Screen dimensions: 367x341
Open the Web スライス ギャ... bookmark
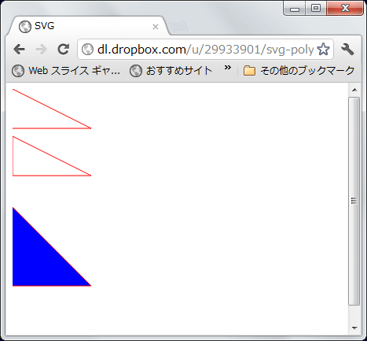tap(66, 71)
